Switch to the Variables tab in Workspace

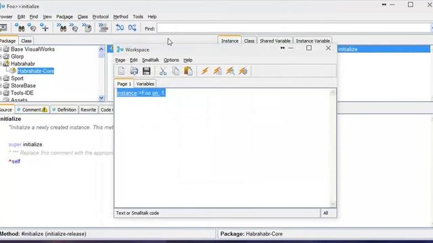click(x=145, y=84)
